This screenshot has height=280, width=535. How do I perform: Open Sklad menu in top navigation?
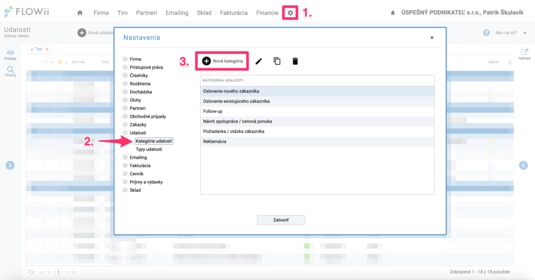pos(204,13)
